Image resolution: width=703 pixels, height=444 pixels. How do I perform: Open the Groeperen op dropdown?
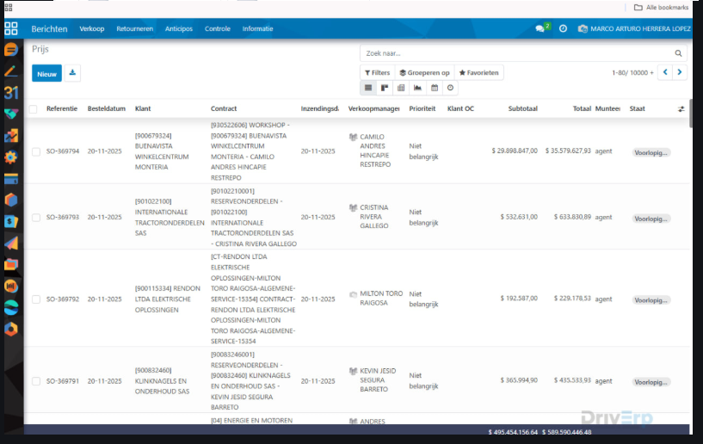424,73
